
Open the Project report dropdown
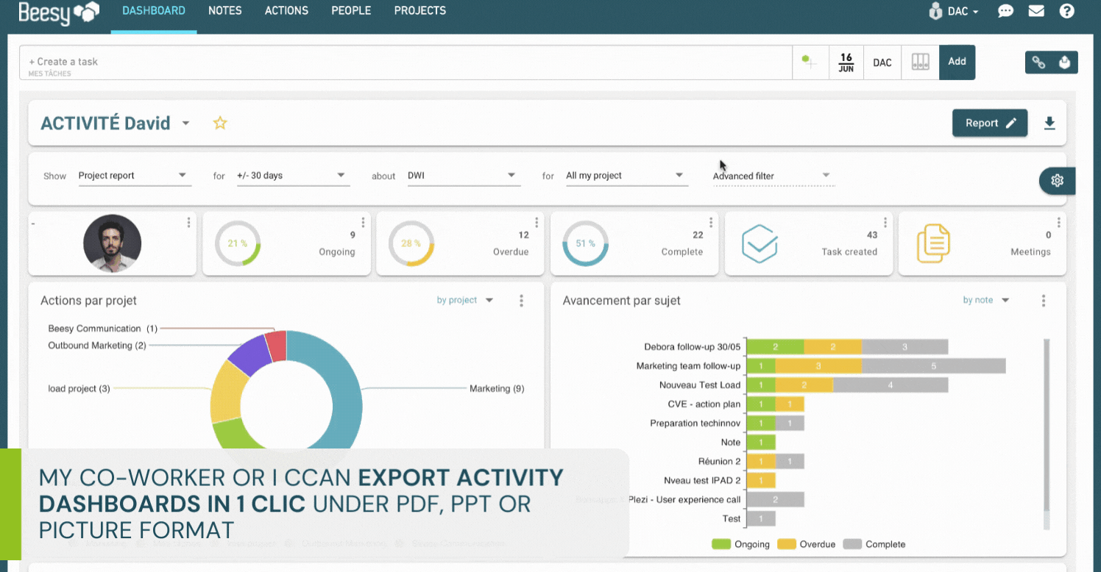point(135,176)
